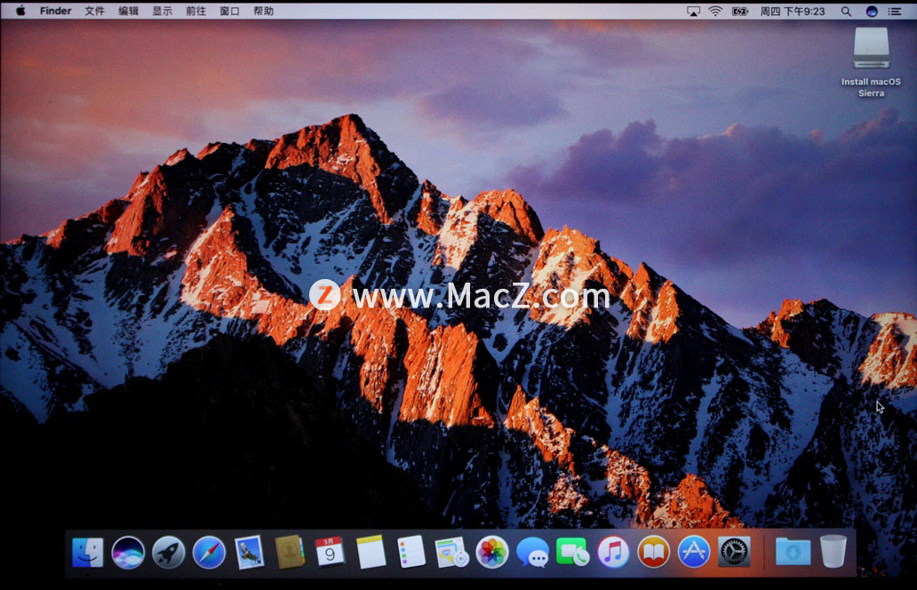Open System Preferences gear icon

pos(734,553)
